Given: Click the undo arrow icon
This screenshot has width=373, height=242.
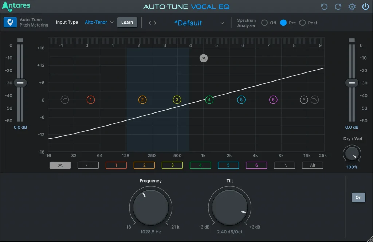Looking at the screenshot, I should pyautogui.click(x=324, y=7).
